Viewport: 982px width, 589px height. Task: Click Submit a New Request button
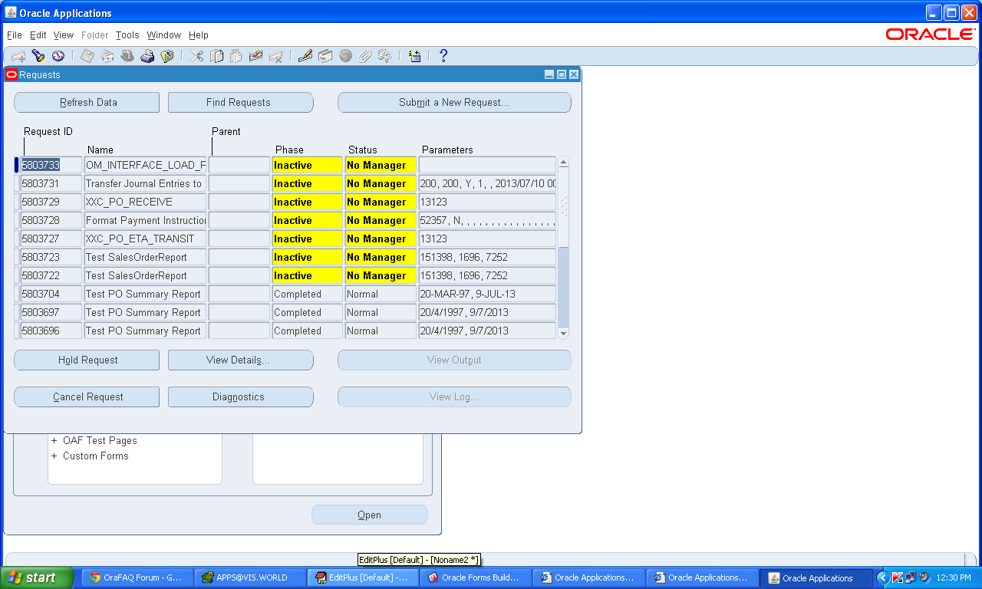click(x=454, y=103)
